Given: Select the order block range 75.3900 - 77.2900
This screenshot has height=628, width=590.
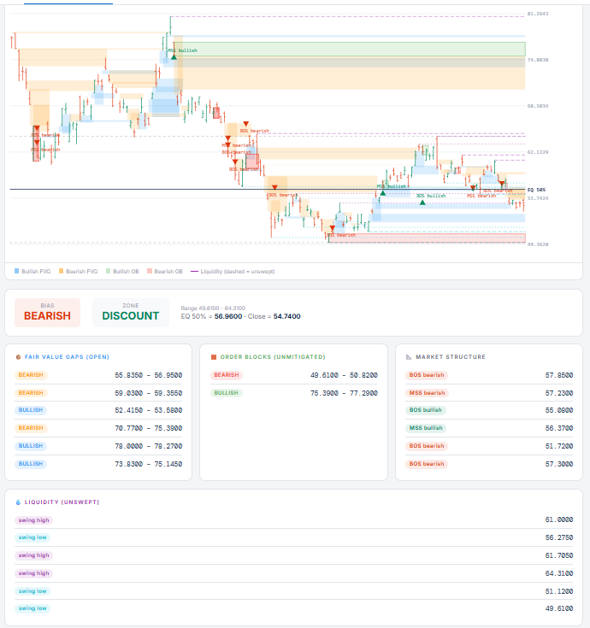Looking at the screenshot, I should tap(344, 393).
